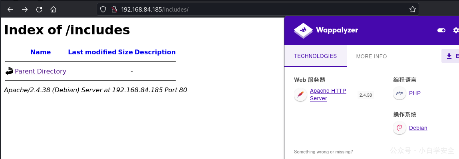Open Wappalyzer settings gear icon
This screenshot has height=159, width=459.
pyautogui.click(x=456, y=30)
